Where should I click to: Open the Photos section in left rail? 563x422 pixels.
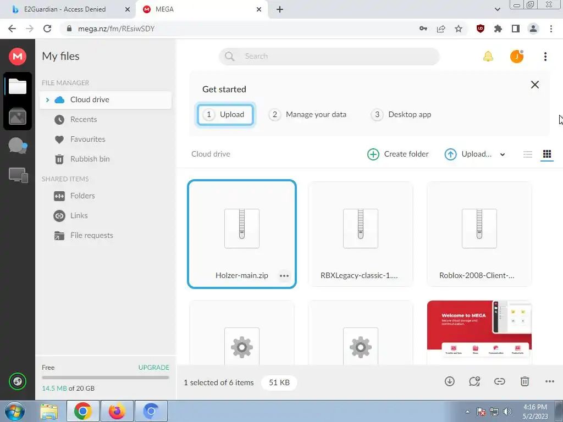point(18,116)
